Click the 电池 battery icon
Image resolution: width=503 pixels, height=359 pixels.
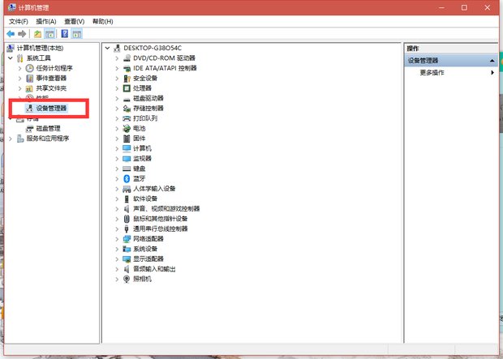pos(127,128)
